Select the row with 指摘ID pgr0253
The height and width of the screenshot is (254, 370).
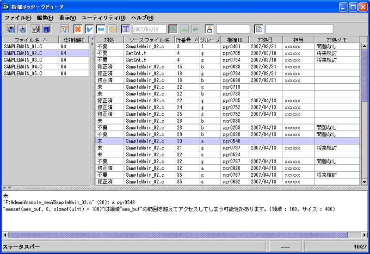pos(228,128)
